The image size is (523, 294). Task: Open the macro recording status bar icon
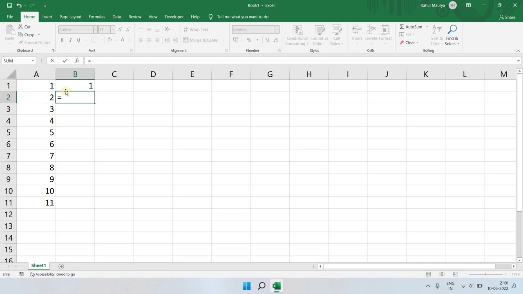pyautogui.click(x=22, y=274)
